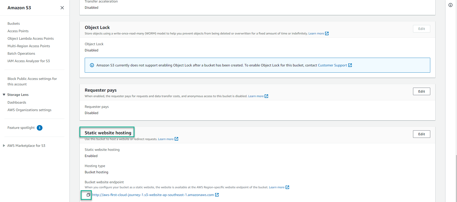Open IAM Access Analyzer for S3
Image resolution: width=457 pixels, height=202 pixels.
(x=28, y=61)
